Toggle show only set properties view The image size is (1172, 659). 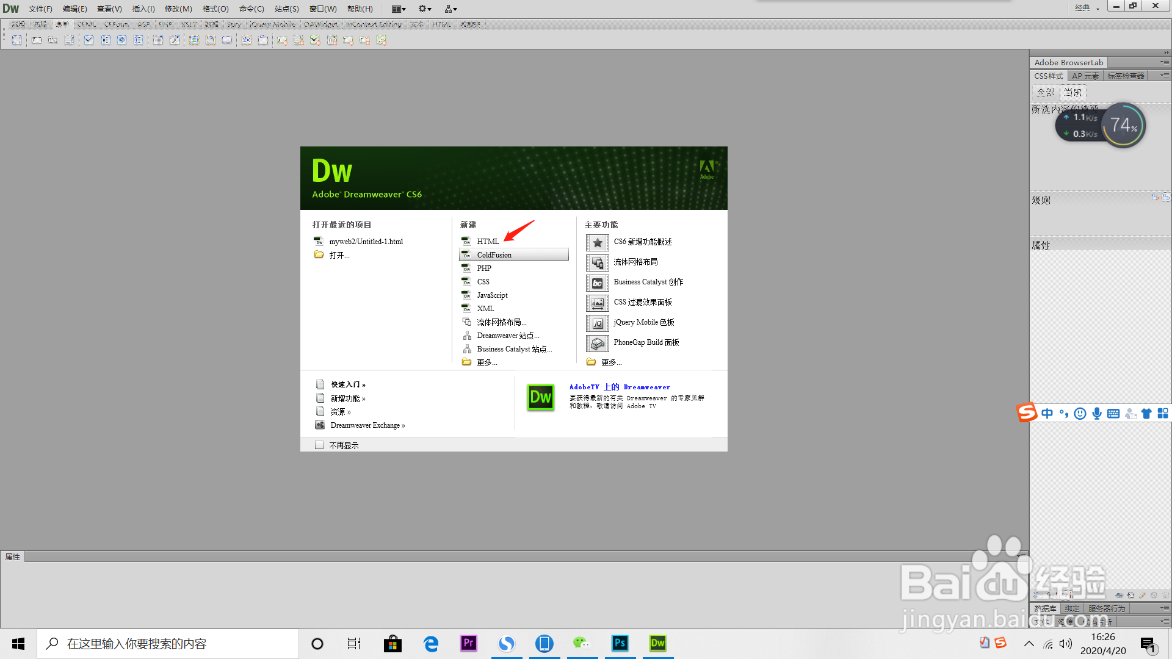[1066, 596]
